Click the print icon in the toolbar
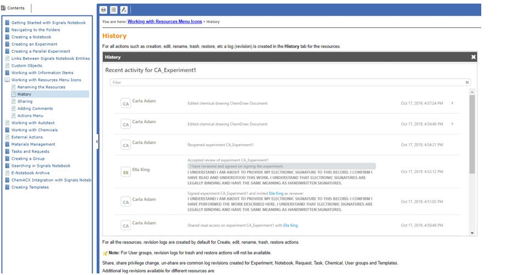 point(103,10)
